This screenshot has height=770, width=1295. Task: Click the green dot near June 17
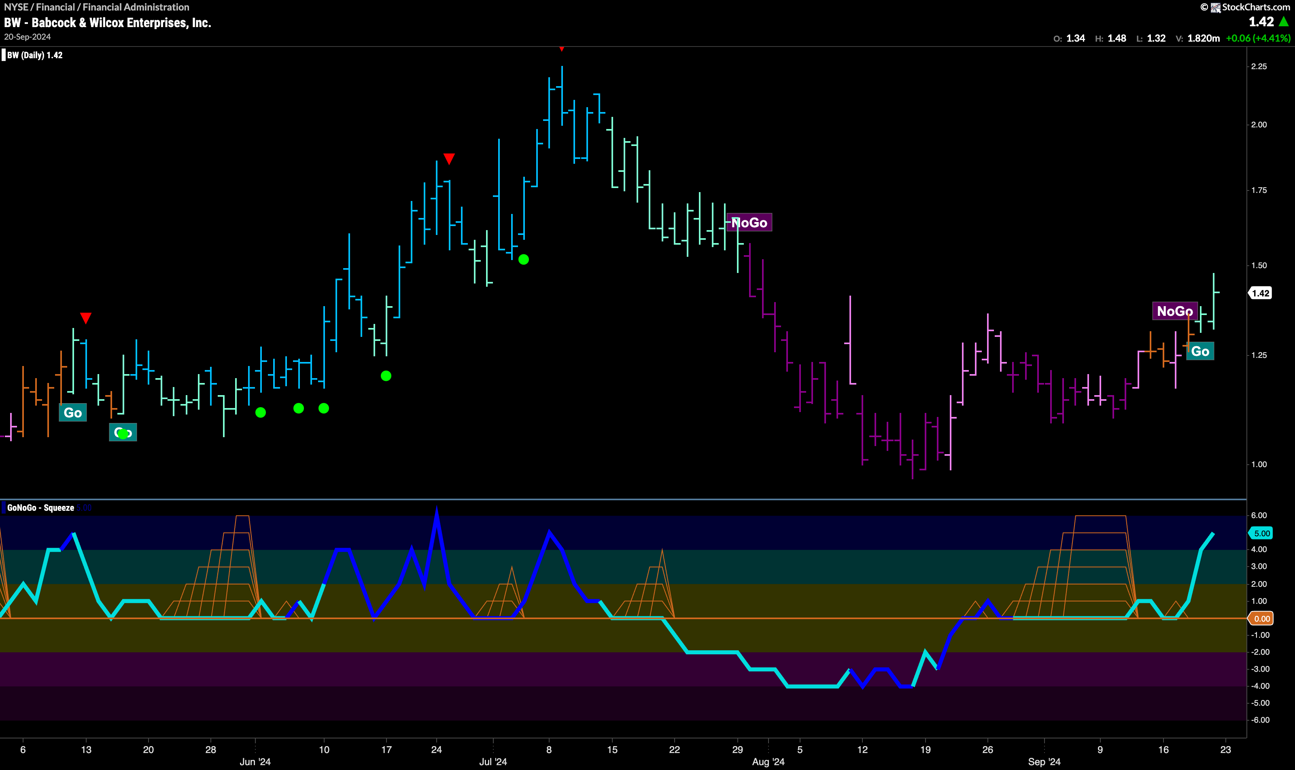point(386,376)
